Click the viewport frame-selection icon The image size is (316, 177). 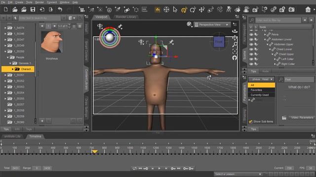coord(235,51)
